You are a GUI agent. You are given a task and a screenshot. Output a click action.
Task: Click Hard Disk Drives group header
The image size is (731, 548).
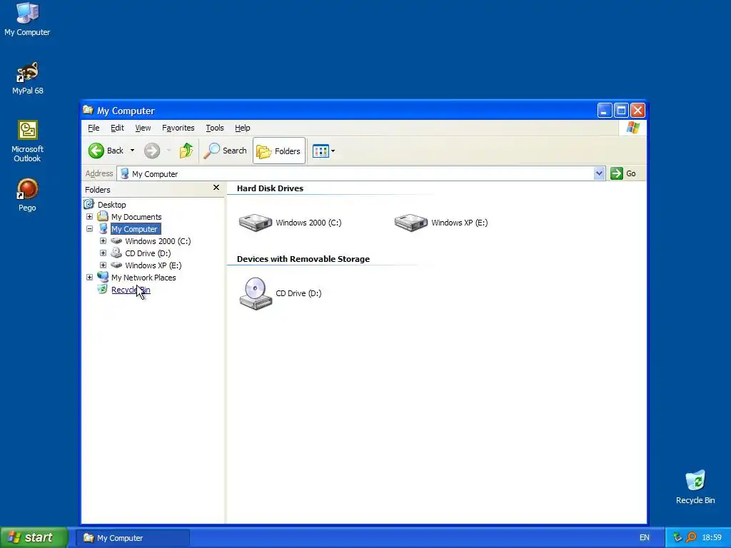270,188
